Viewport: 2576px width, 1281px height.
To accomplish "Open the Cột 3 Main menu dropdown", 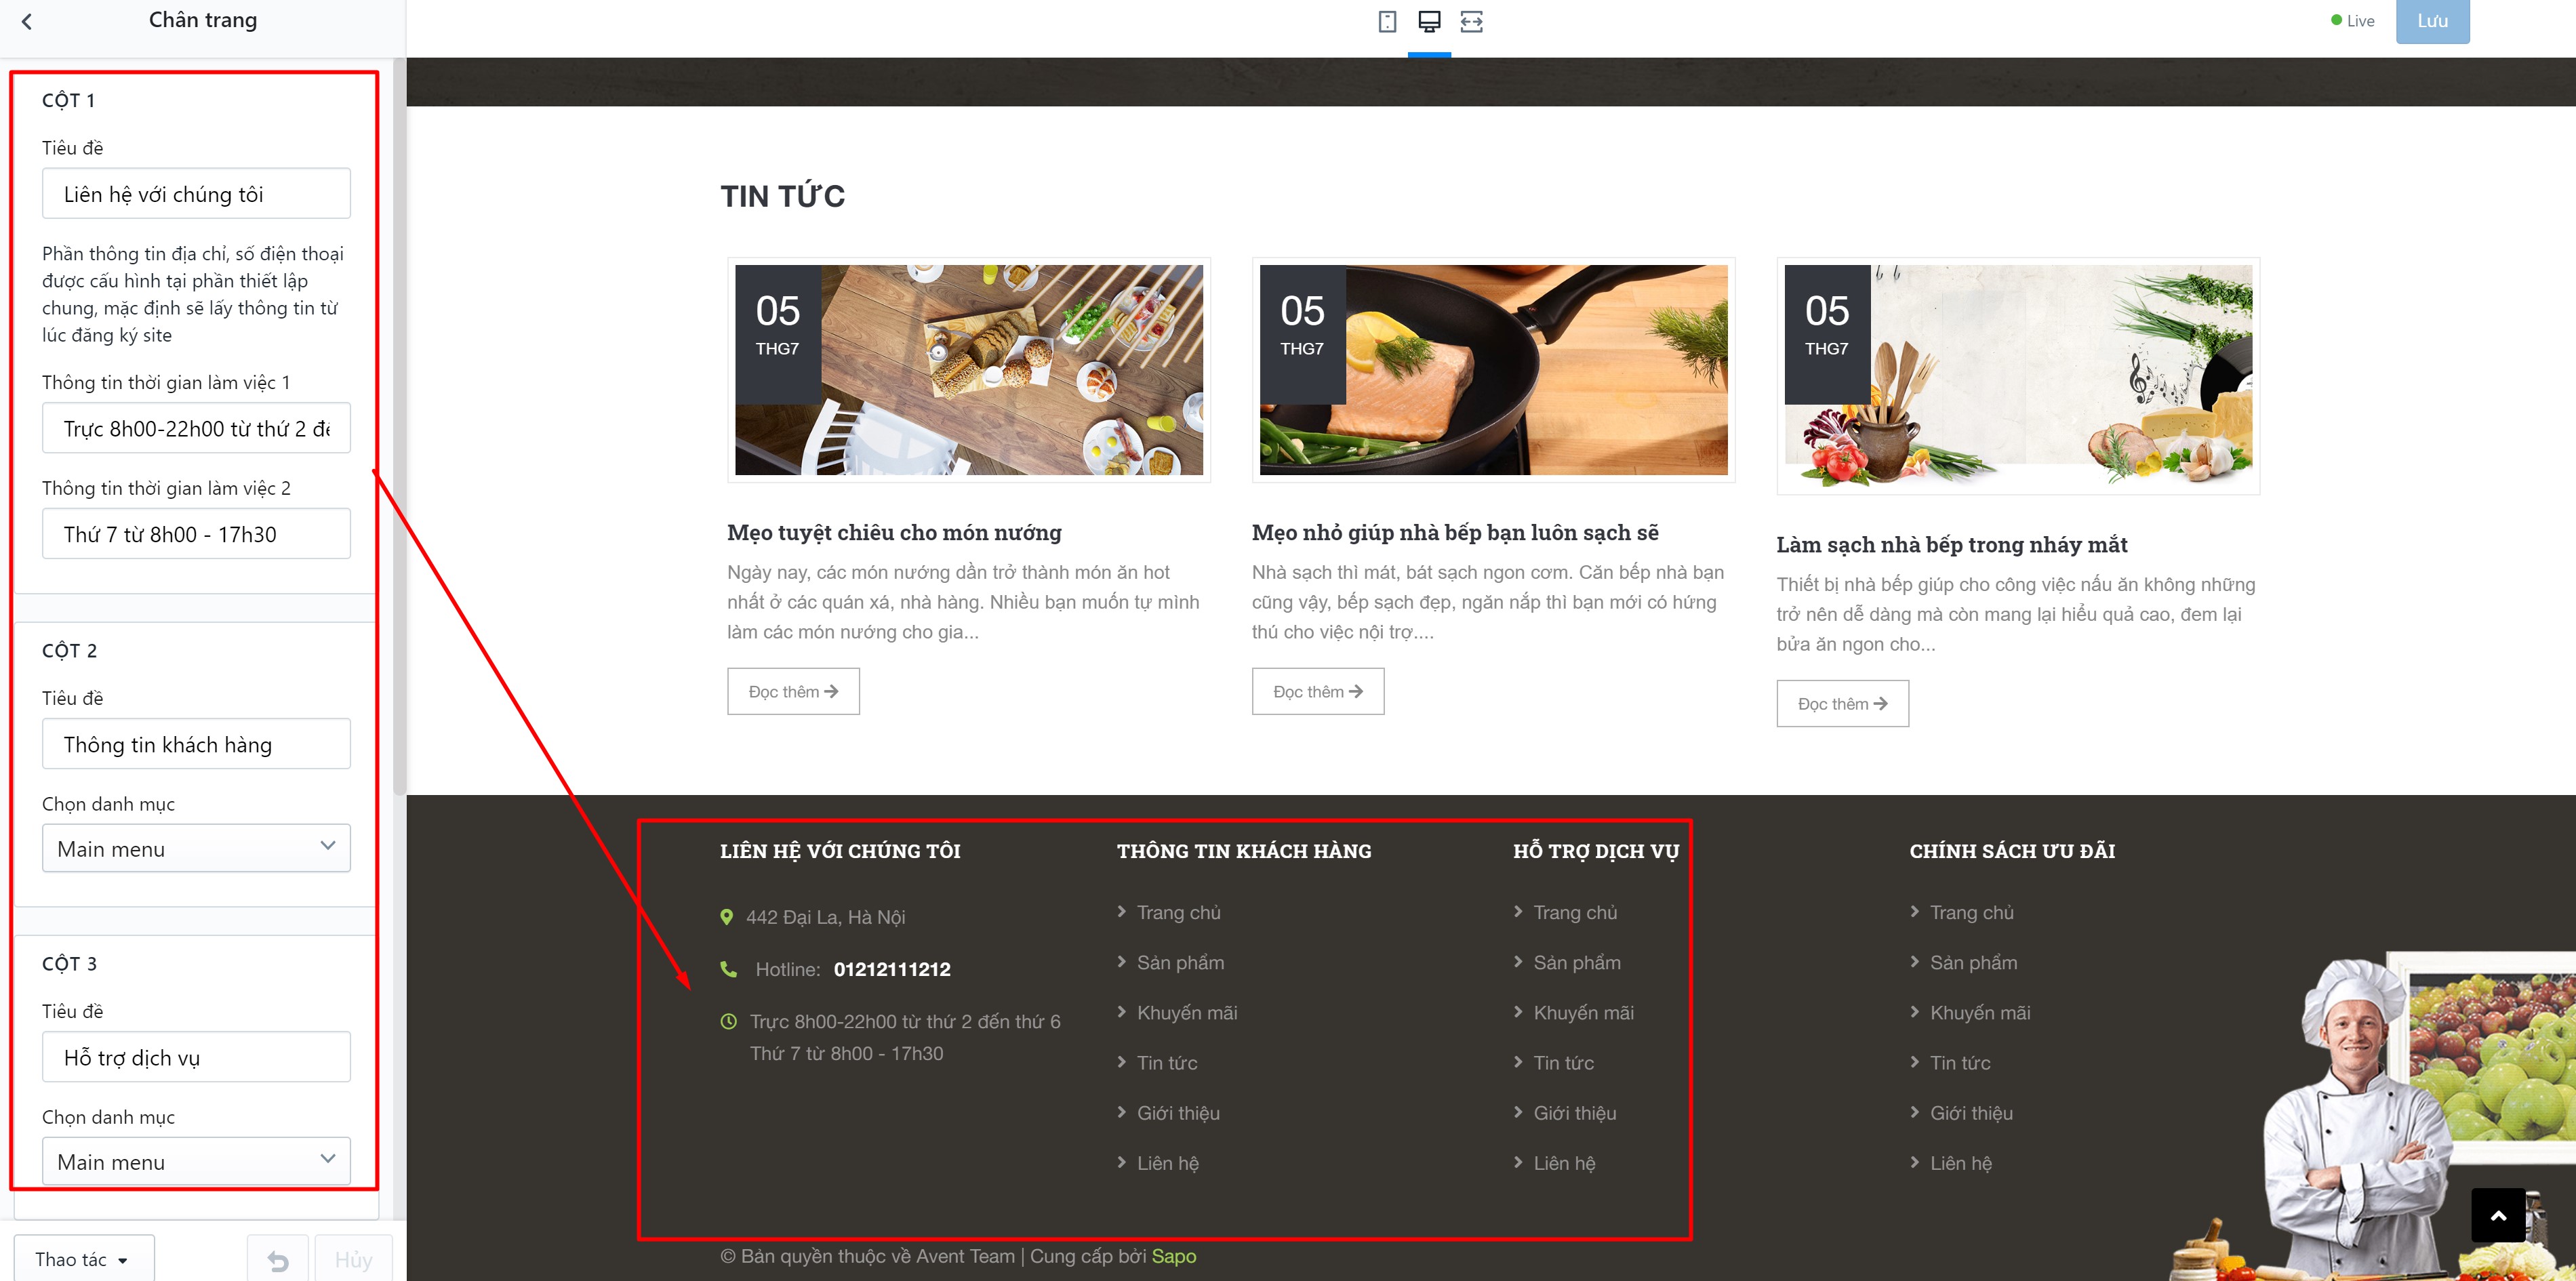I will click(196, 1161).
